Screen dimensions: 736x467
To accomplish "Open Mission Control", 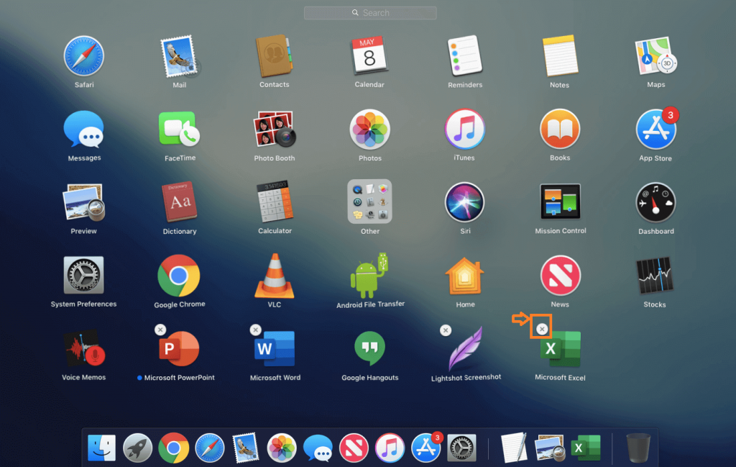I will pyautogui.click(x=560, y=202).
